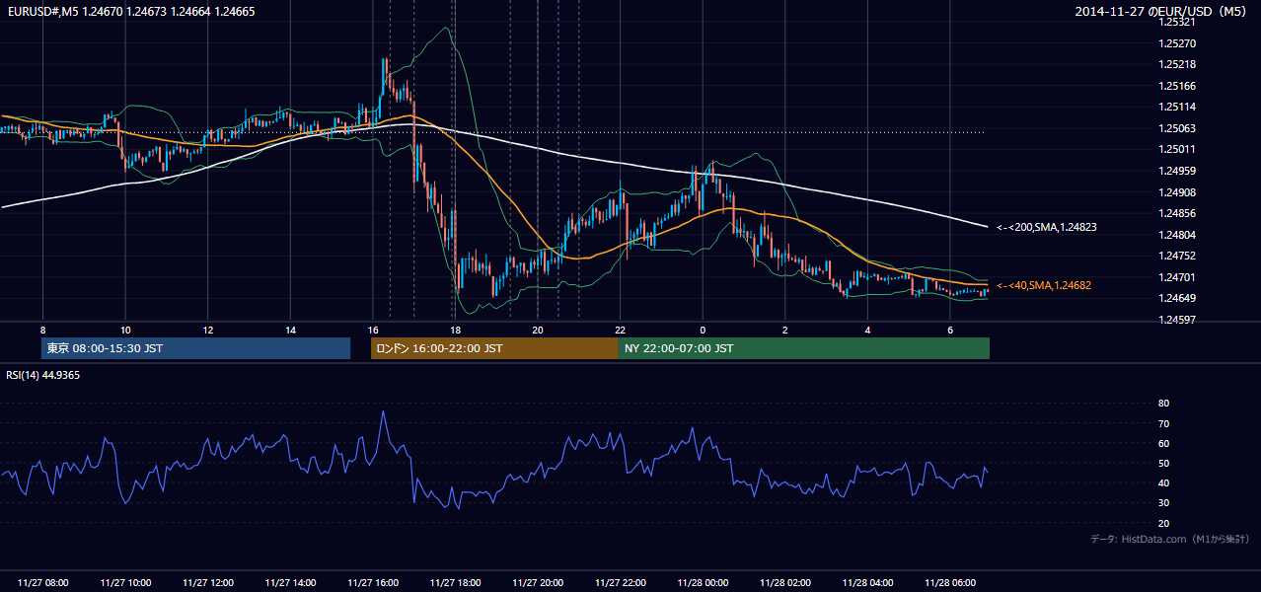Click the 11/27 10:00 bottom date label

pyautogui.click(x=125, y=583)
